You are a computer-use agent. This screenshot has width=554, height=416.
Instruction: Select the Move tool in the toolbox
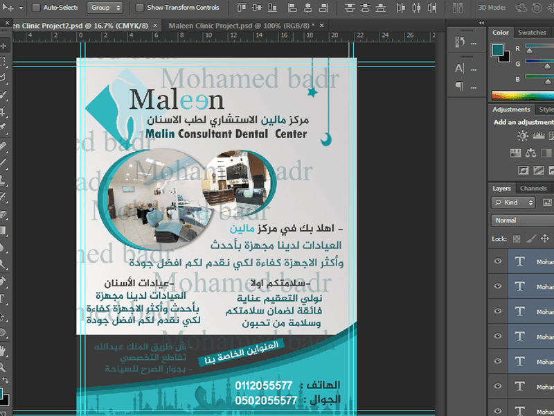click(4, 46)
